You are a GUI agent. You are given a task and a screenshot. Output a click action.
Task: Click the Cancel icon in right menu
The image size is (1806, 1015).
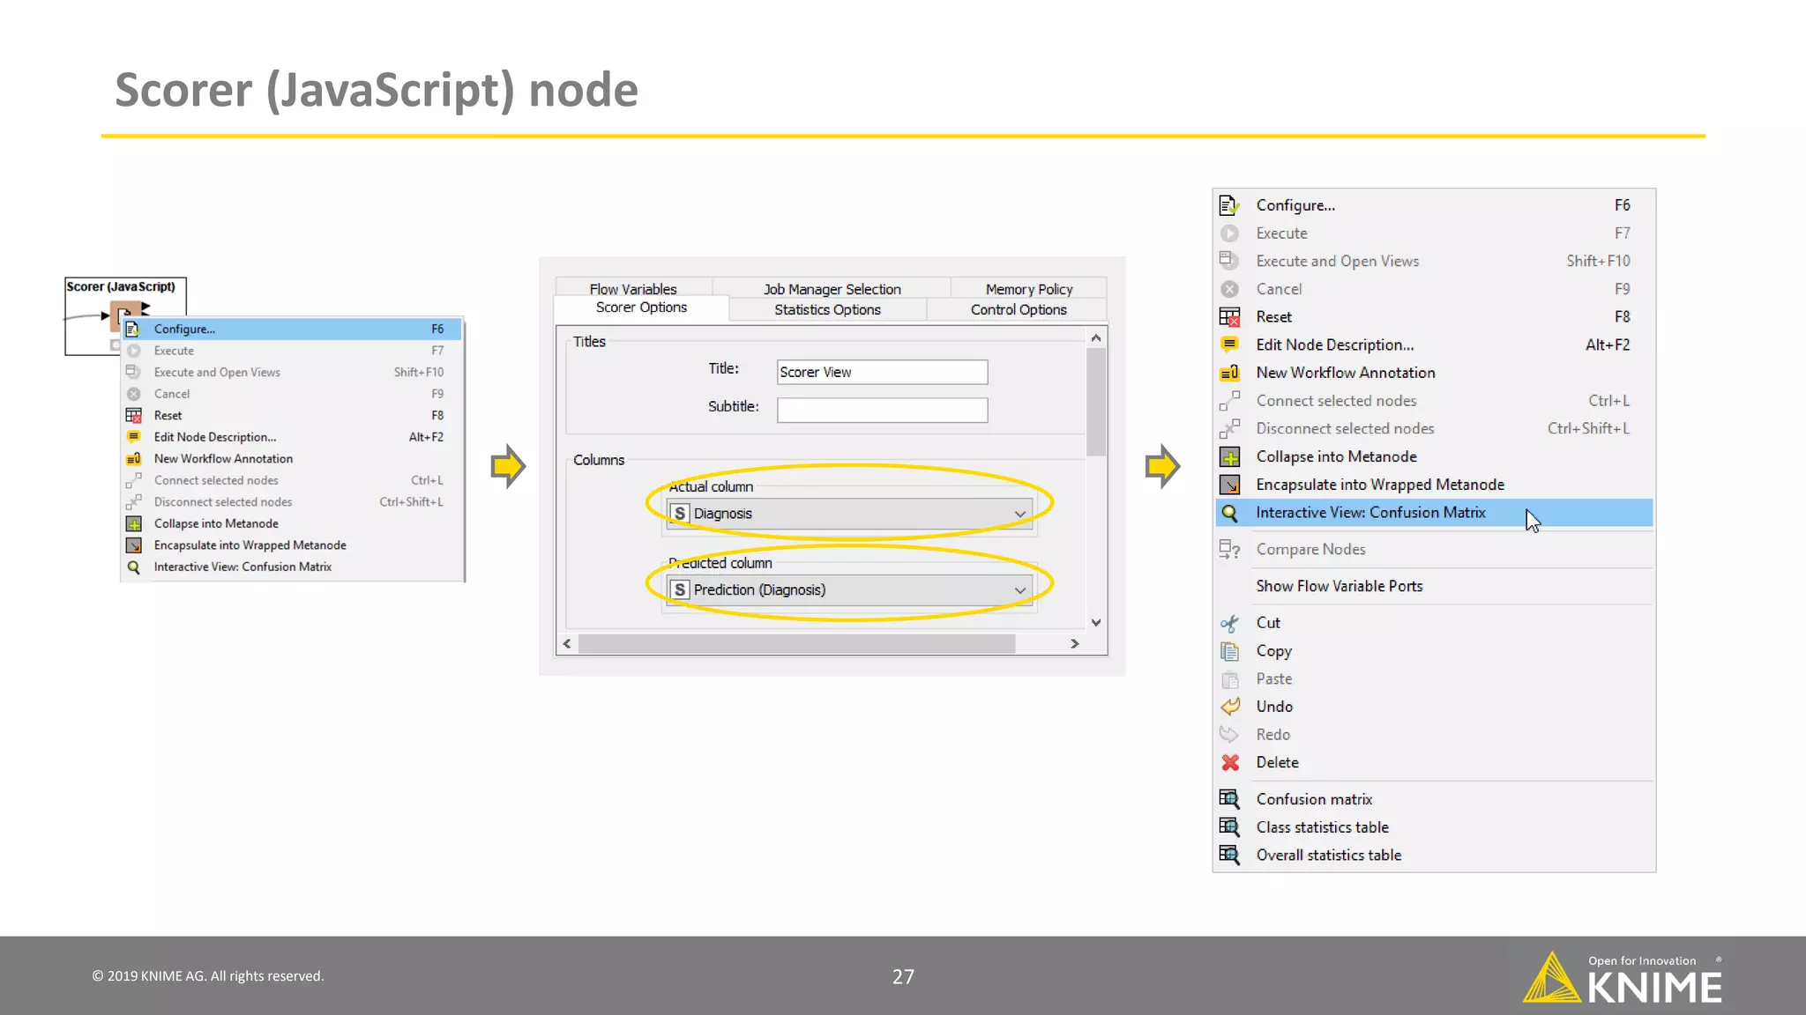click(x=1229, y=289)
